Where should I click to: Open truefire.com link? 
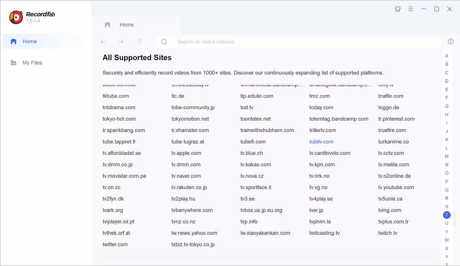(x=392, y=130)
